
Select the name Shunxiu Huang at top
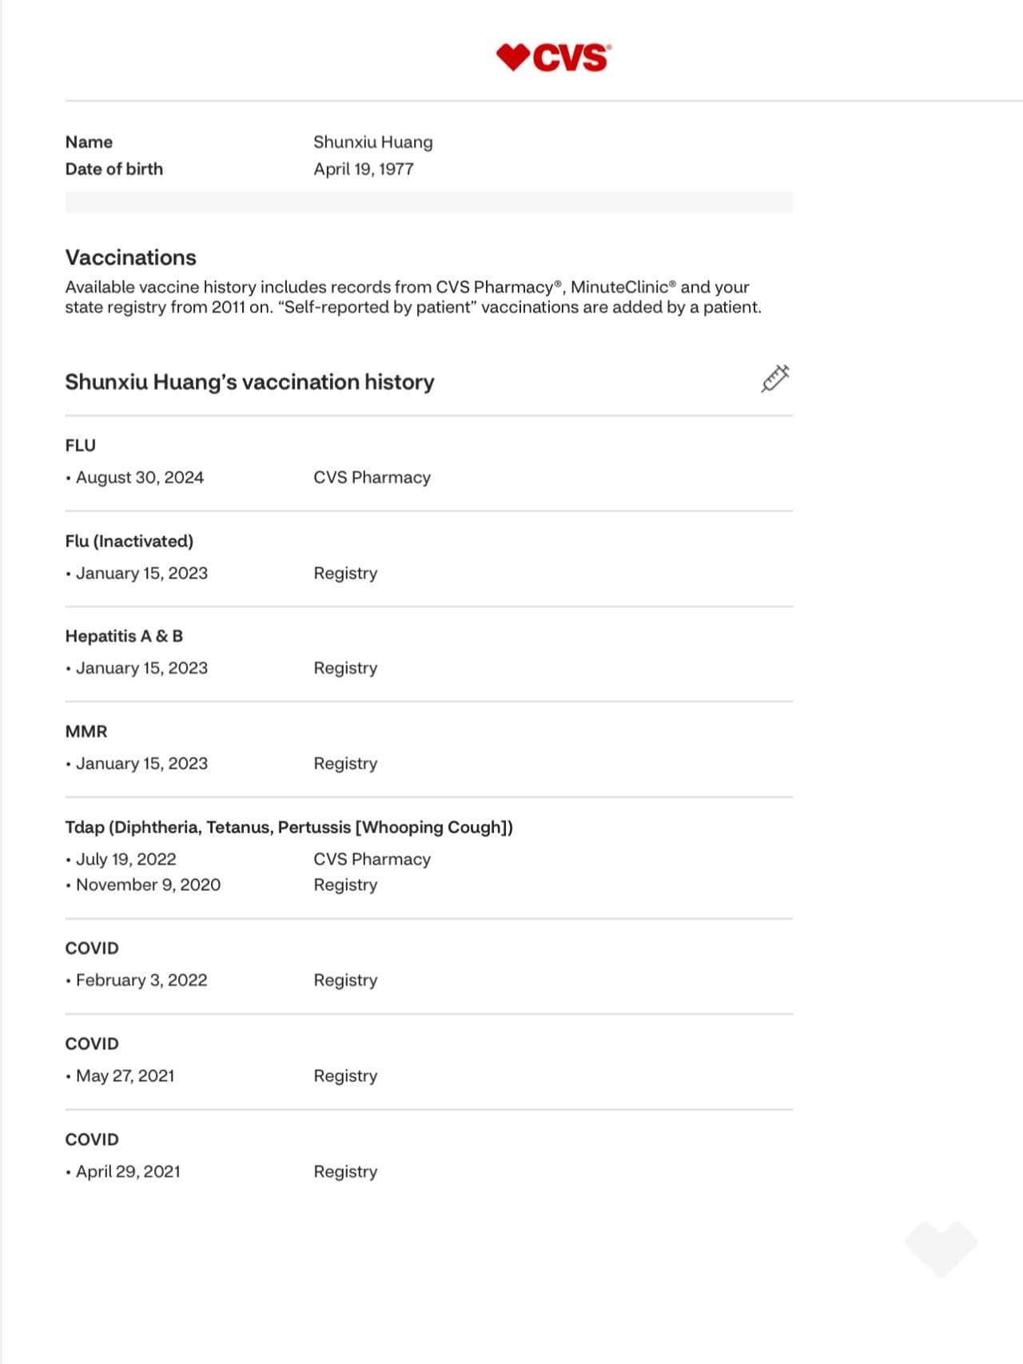click(372, 142)
